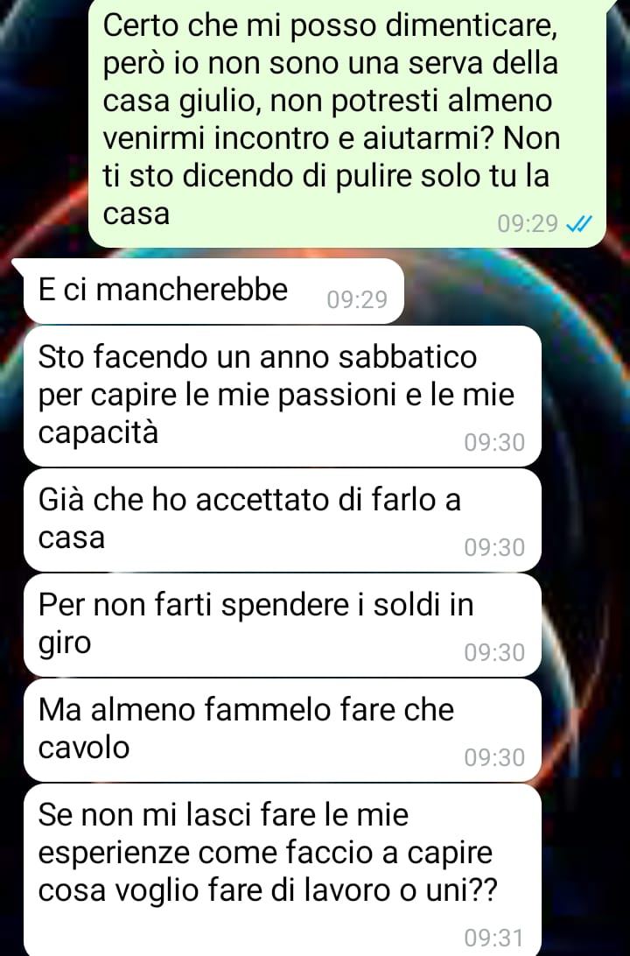Tap the blue double-check read receipt
The width and height of the screenshot is (630, 956).
tap(578, 224)
